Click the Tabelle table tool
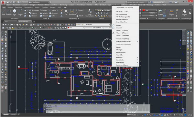 coord(80,16)
